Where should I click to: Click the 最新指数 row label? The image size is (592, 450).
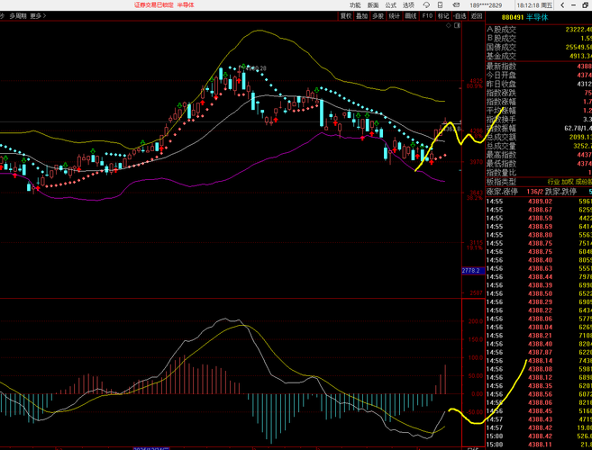click(x=501, y=67)
